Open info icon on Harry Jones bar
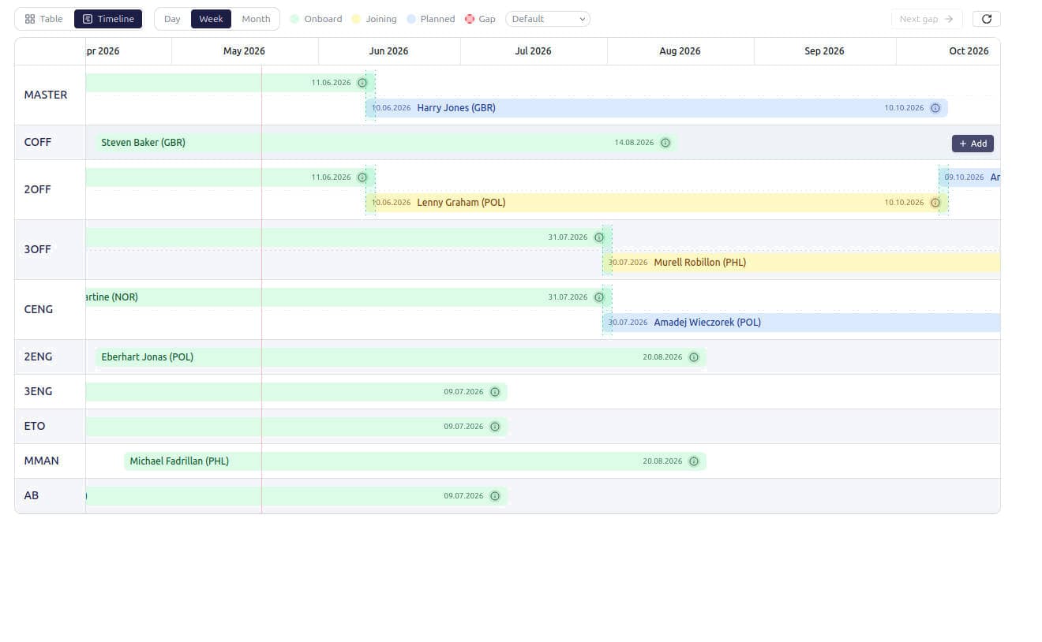Screen dimensions: 1042x642 pos(935,108)
